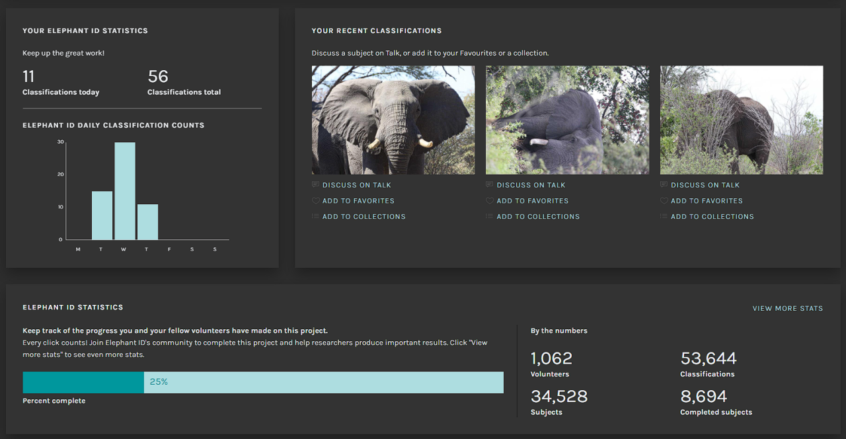
Task: Click the collections list icon under first photo
Action: 315,217
